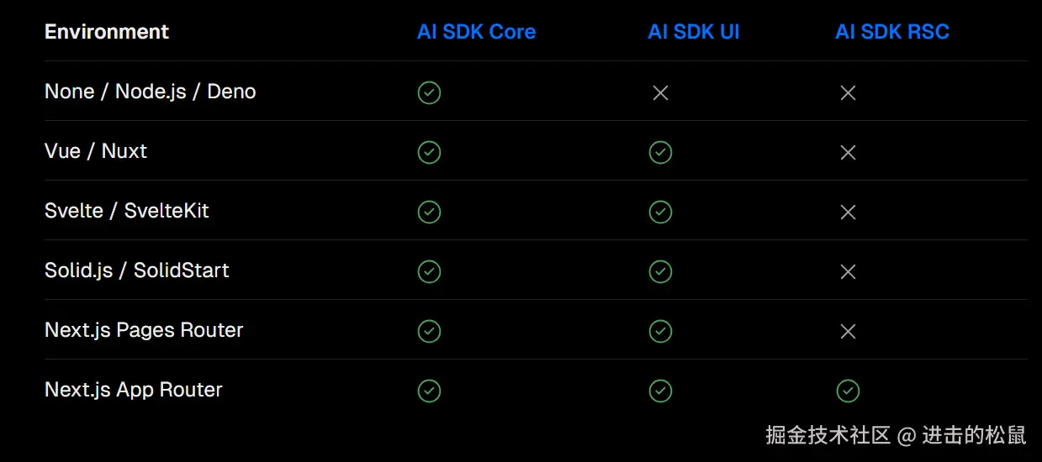Click AI SDK RSC cross for Pages Router

(848, 331)
